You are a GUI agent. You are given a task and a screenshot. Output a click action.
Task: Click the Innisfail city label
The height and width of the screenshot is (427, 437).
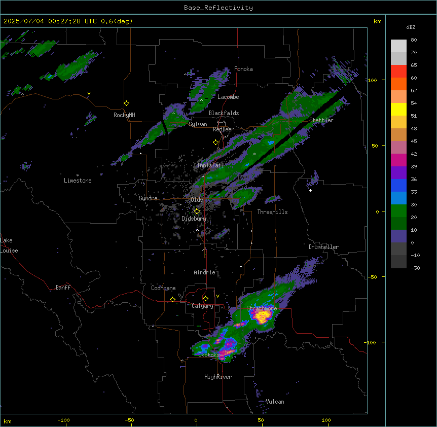click(210, 165)
